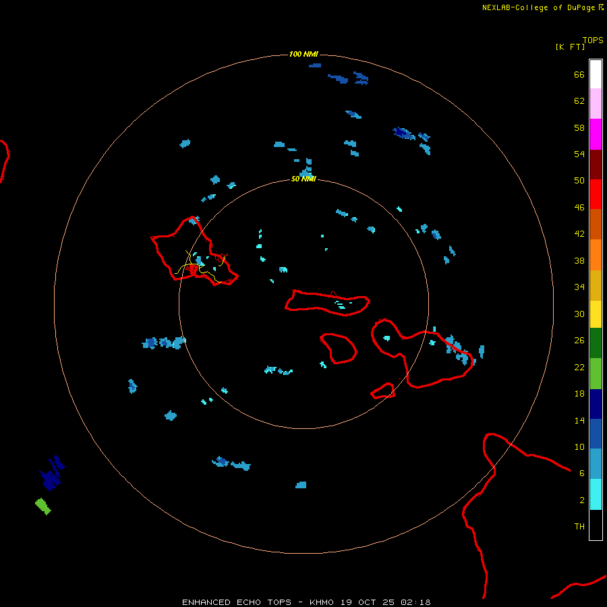The width and height of the screenshot is (607, 607).
Task: Click the 50 NMI range ring label
Action: click(x=303, y=179)
